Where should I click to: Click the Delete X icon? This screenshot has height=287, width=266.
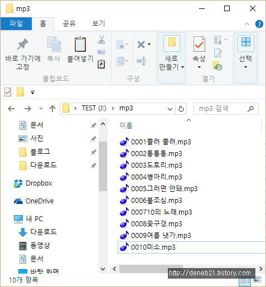click(x=141, y=45)
